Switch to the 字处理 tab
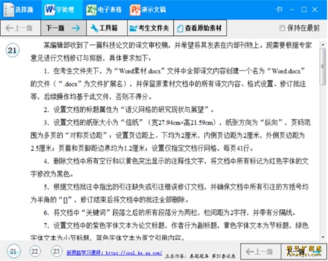Viewport: 328px width, 261px height. pos(62,10)
